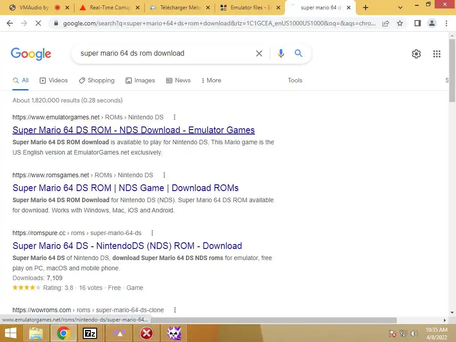
Task: Select the Videos search filter
Action: pos(53,81)
